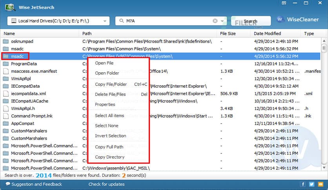328x190 pixels.
Task: Expand the Local Hard Drives dropdown
Action: pyautogui.click(x=105, y=21)
